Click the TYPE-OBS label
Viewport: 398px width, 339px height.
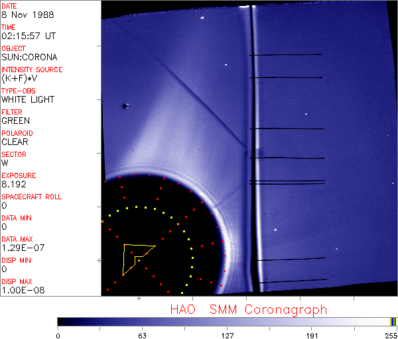pyautogui.click(x=19, y=91)
